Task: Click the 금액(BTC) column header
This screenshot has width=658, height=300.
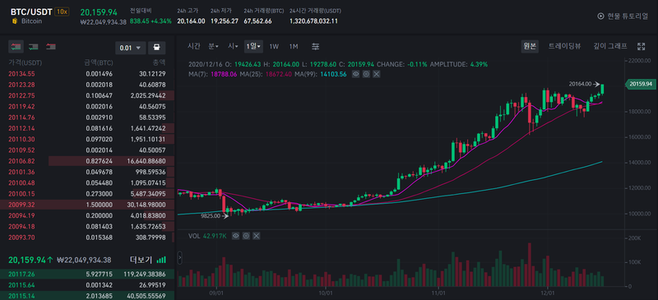Action: (x=98, y=63)
